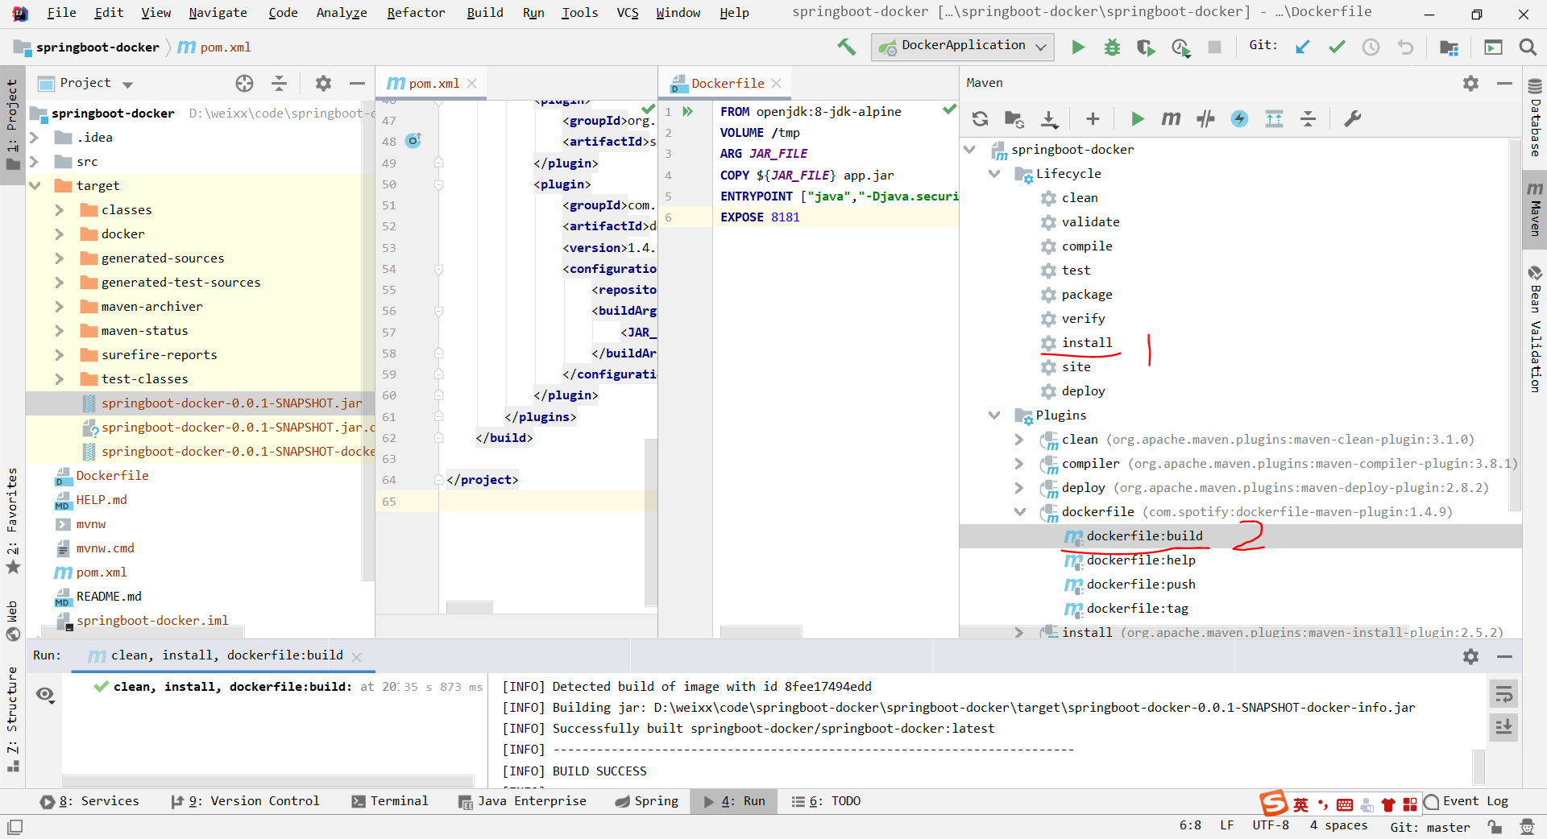Click the pom.xml editor horizontal scrollbar
The width and height of the screenshot is (1547, 839).
pos(469,608)
